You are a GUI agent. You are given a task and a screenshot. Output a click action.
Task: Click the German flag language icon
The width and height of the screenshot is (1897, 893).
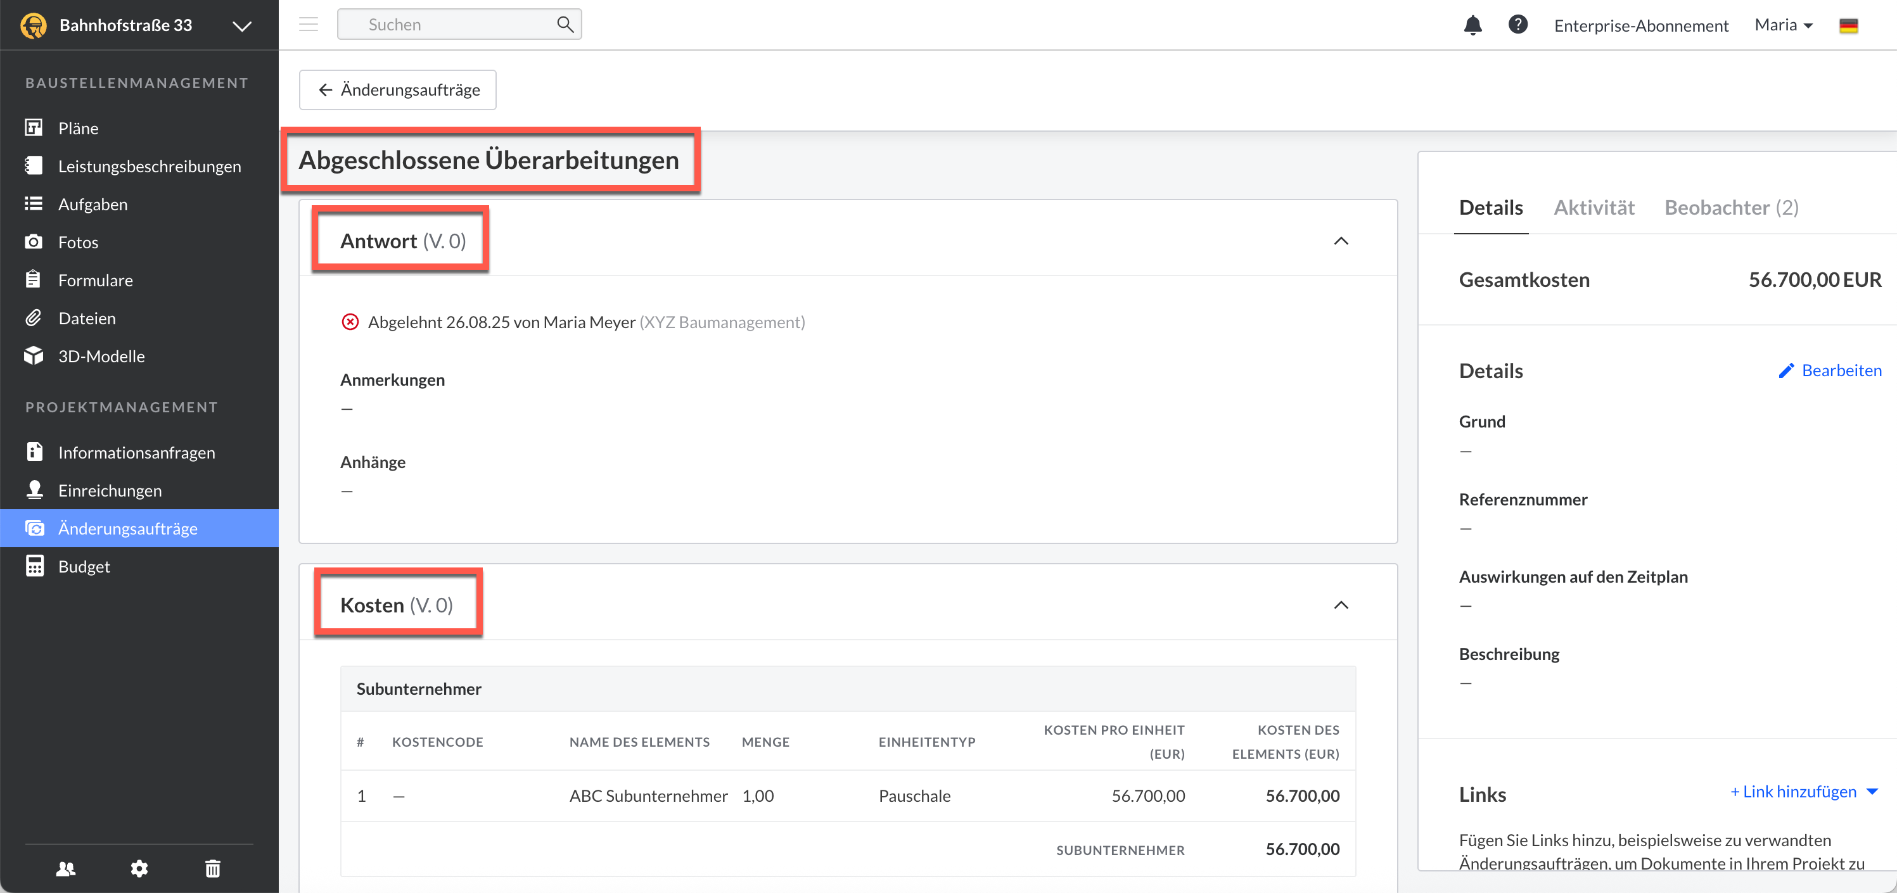pyautogui.click(x=1848, y=26)
